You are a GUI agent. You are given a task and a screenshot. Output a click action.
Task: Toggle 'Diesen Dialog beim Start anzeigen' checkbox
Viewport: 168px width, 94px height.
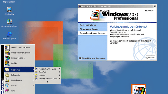(80, 58)
